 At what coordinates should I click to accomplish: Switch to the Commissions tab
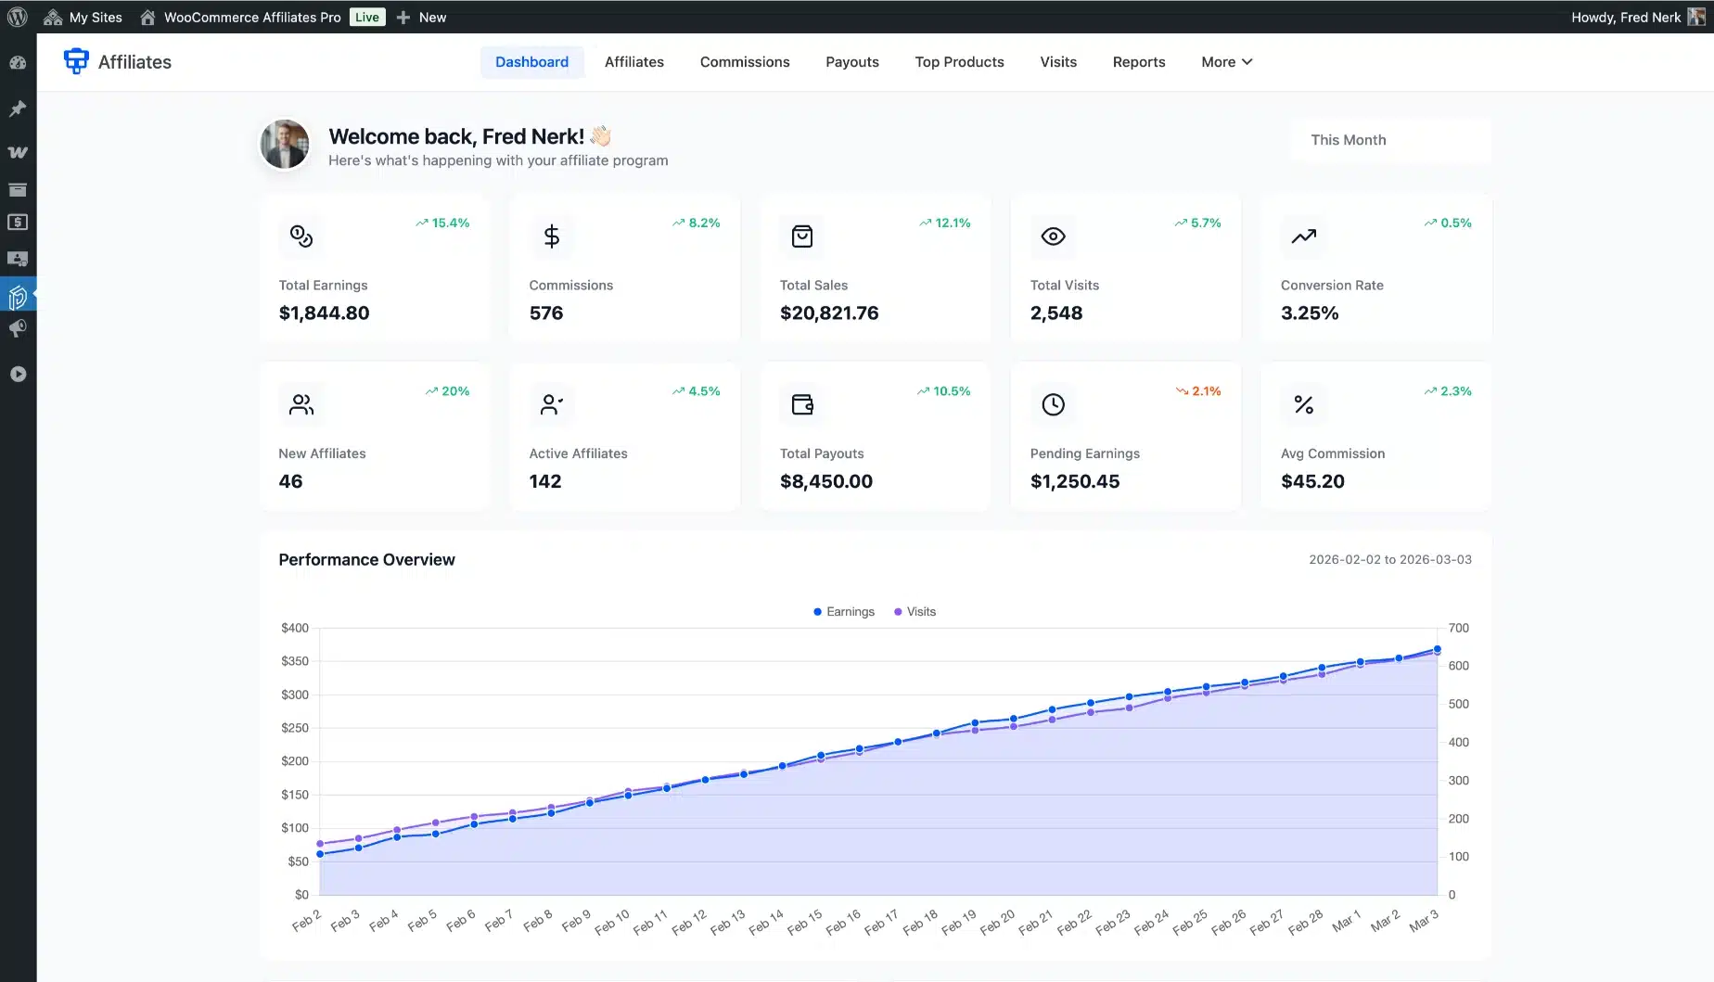tap(744, 62)
